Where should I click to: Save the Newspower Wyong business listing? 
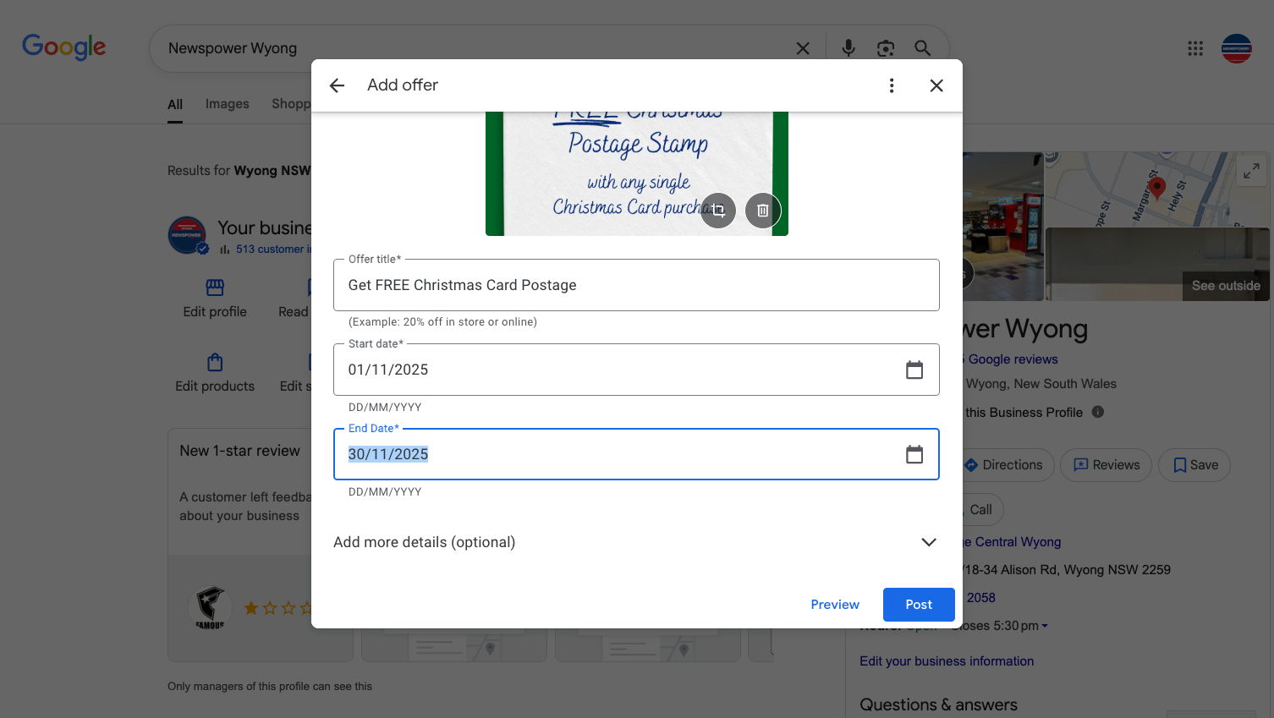1194,465
